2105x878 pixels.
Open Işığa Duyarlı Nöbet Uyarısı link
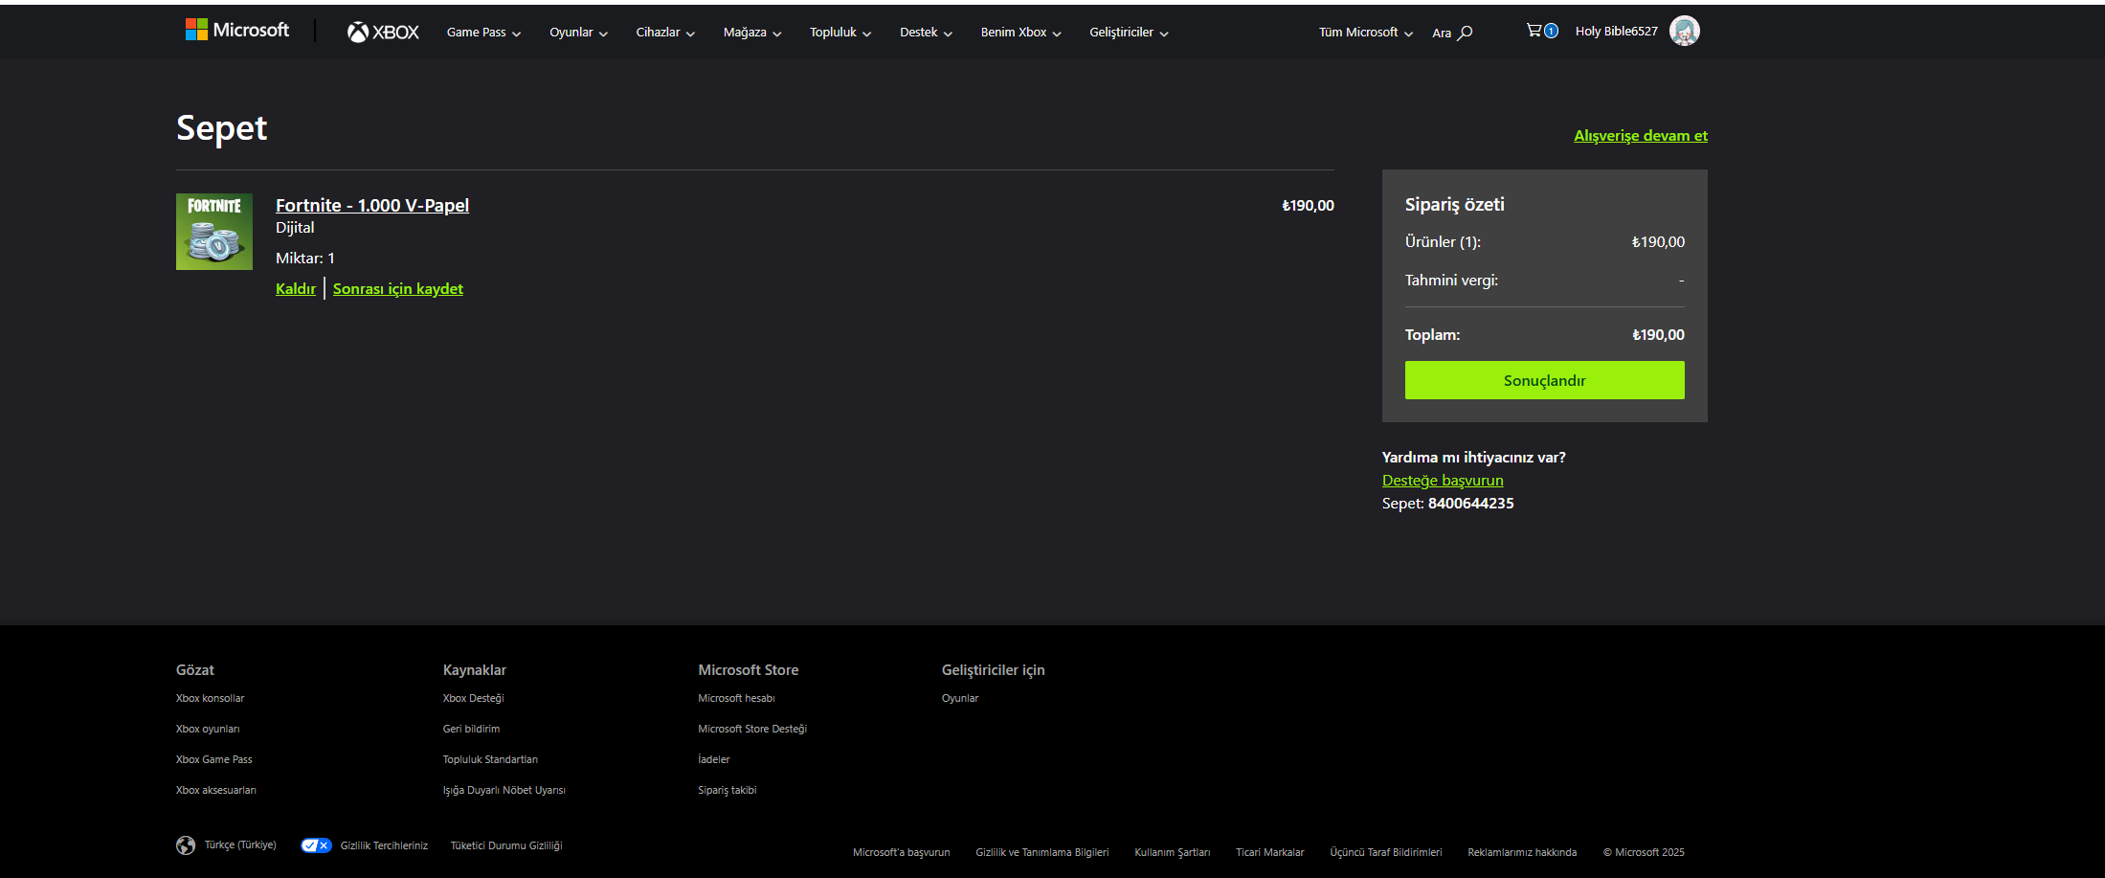point(504,790)
